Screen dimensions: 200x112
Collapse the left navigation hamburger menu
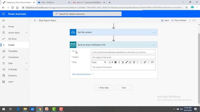click(3, 21)
